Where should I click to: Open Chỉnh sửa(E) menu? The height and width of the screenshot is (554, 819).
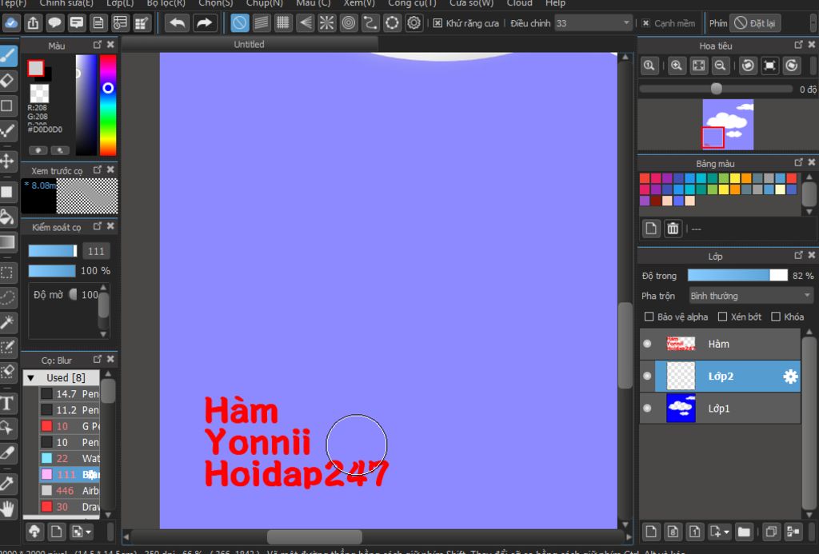66,3
